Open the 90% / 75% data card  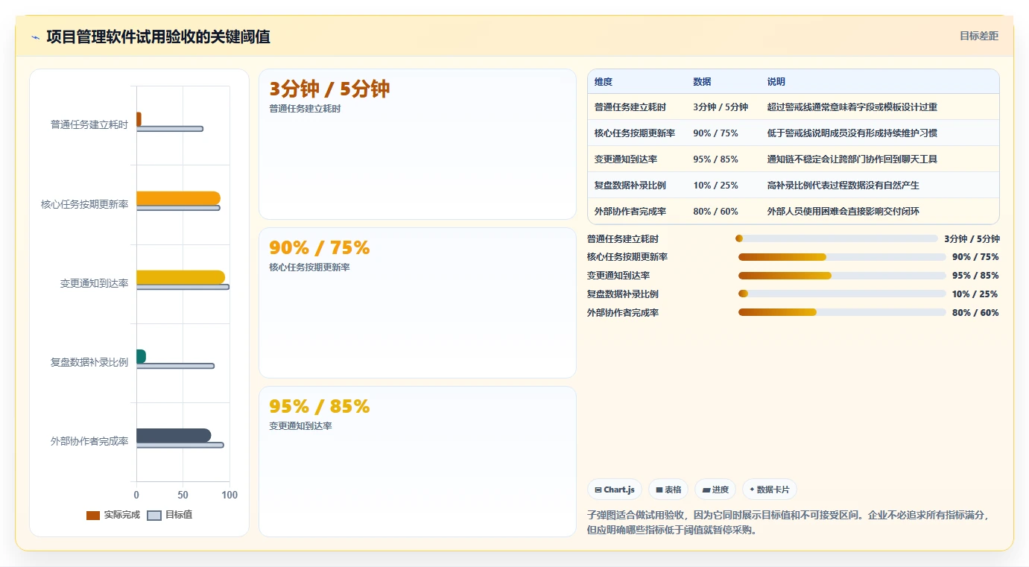pos(417,302)
